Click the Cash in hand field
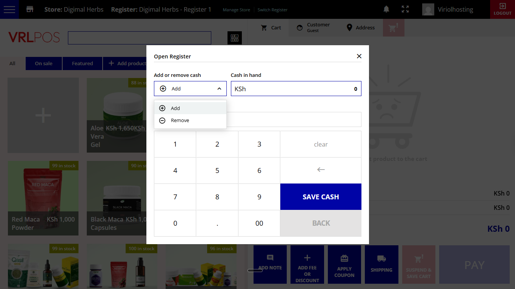 [x=296, y=89]
